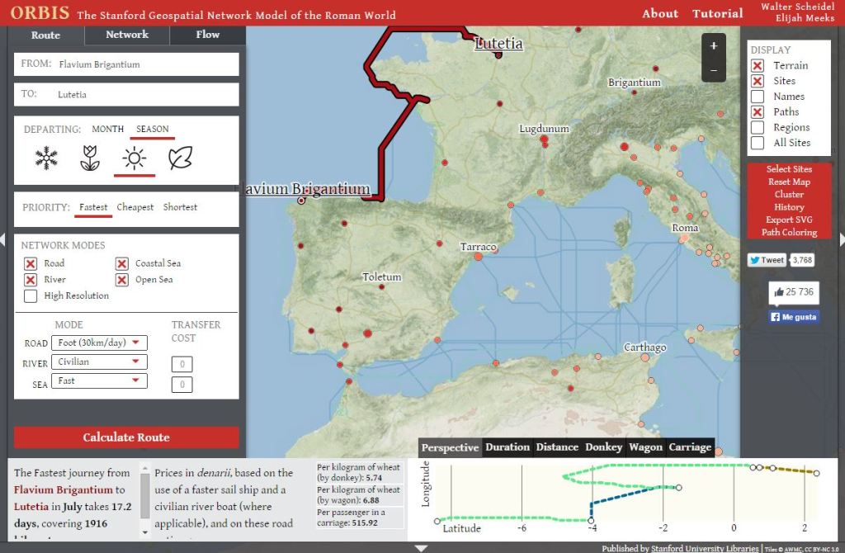This screenshot has height=553, width=845.
Task: Click the Tweet share button
Action: click(767, 260)
